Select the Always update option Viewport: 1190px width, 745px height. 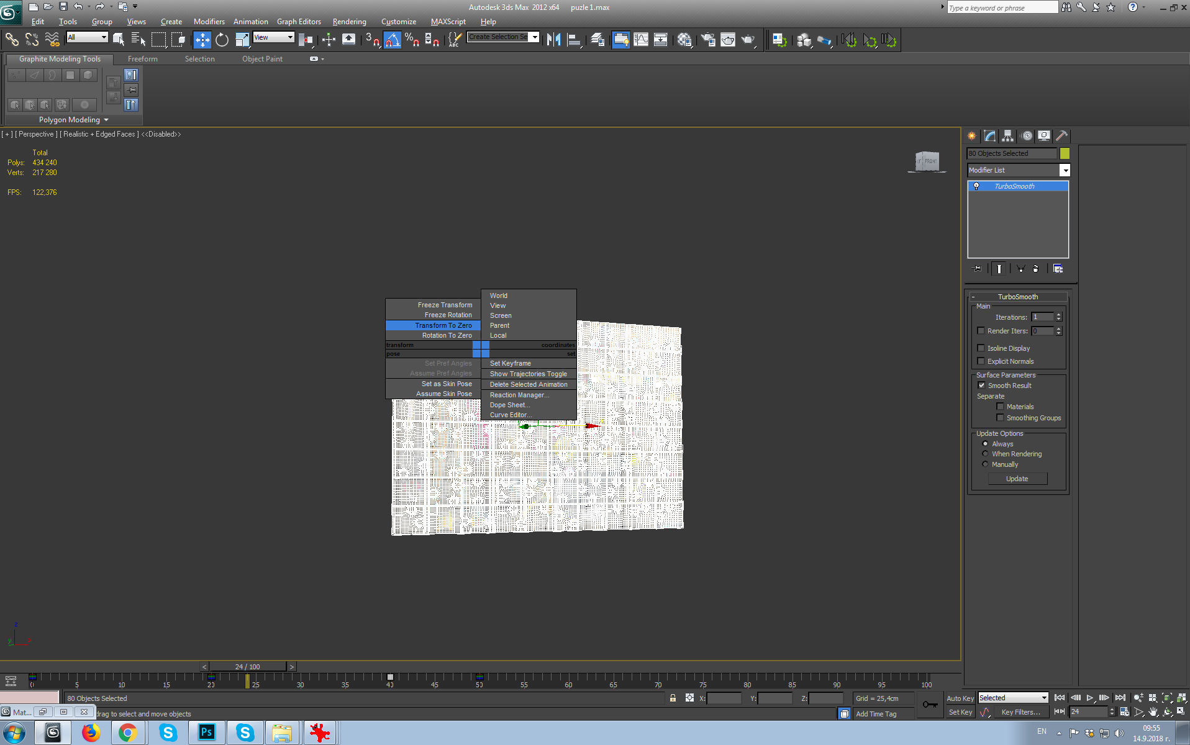(985, 444)
